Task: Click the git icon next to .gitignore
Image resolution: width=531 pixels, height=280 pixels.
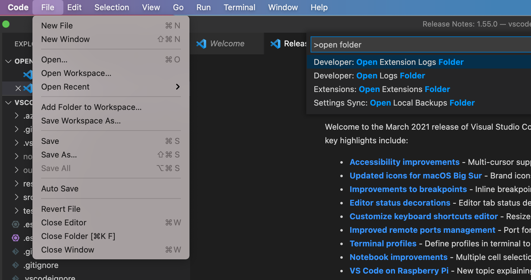Action: (15, 265)
